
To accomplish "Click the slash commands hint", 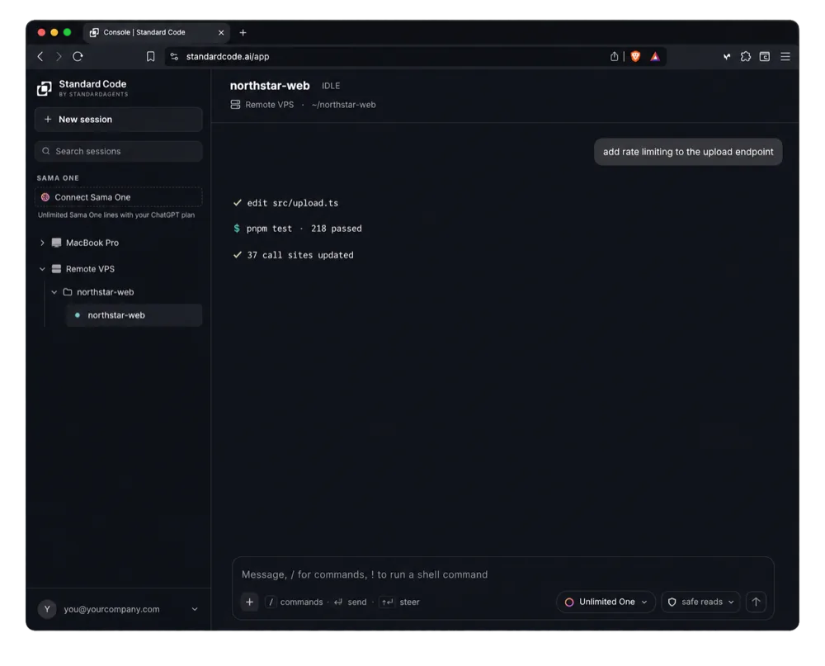I will 295,602.
